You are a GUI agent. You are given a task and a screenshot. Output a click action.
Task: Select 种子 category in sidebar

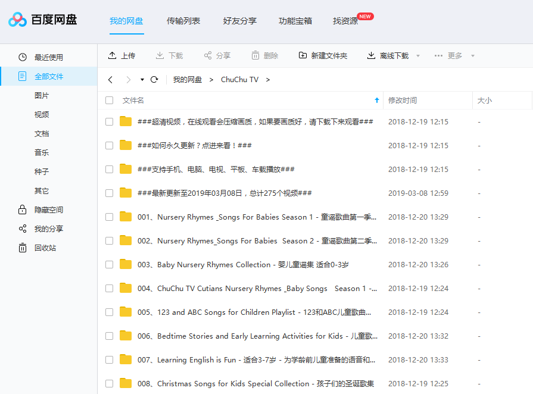coord(42,171)
